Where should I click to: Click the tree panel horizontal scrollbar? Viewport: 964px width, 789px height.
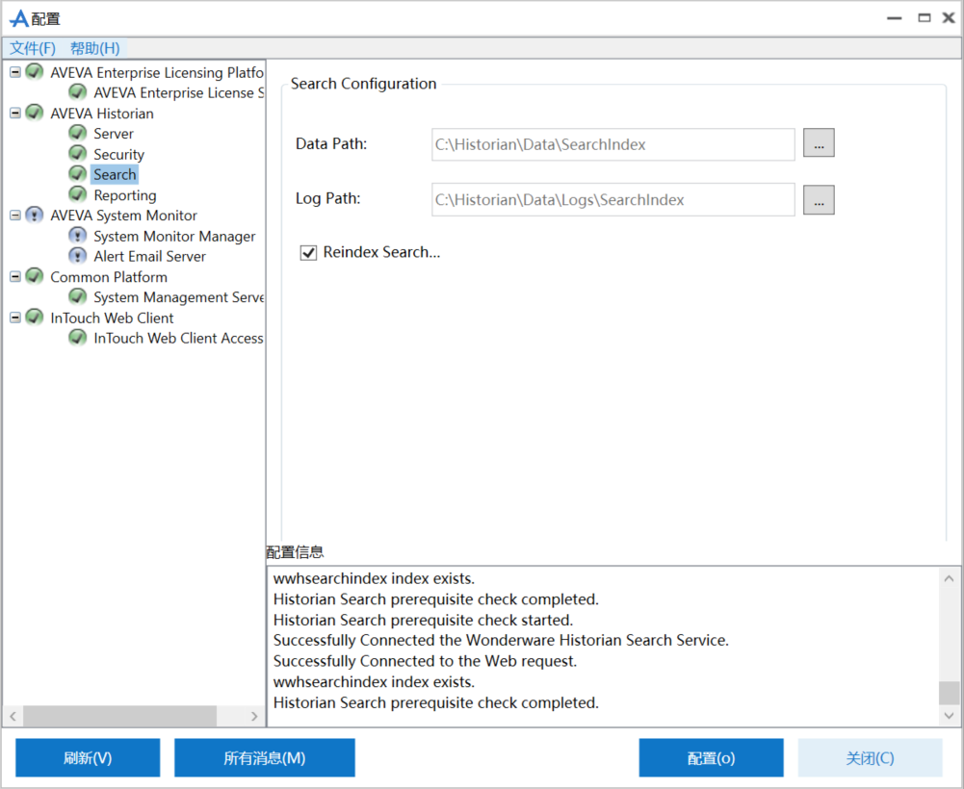[119, 716]
